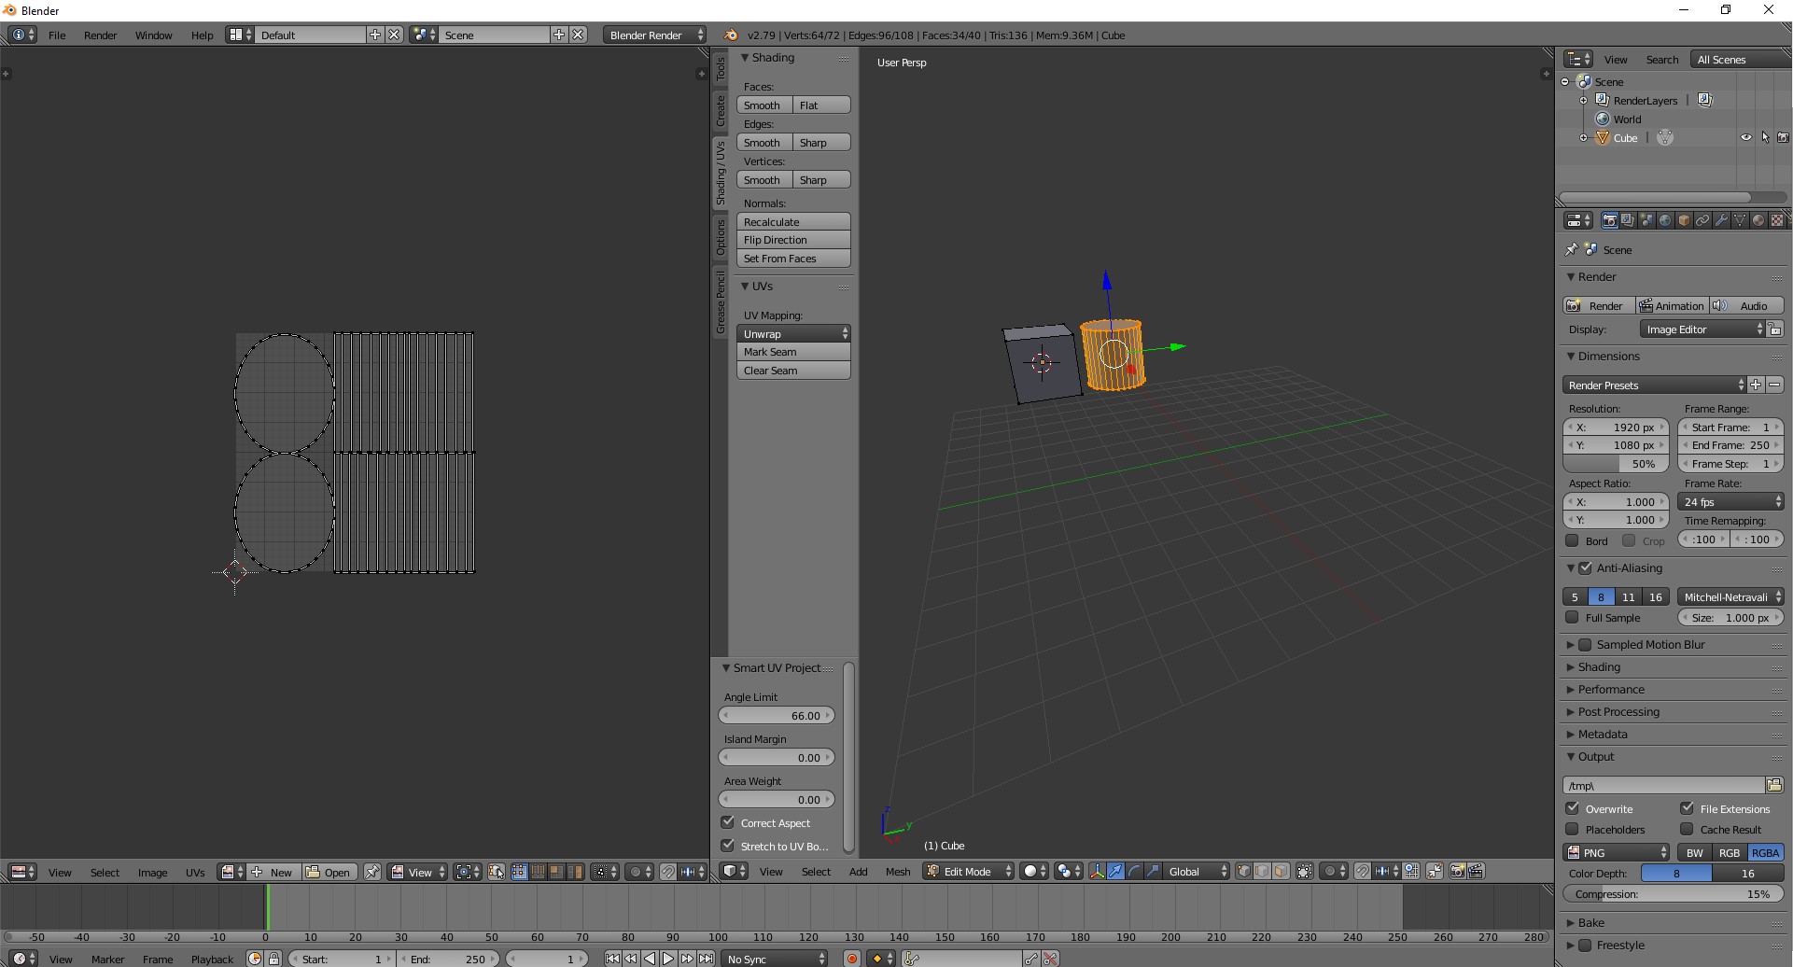Click the Animation render button

click(1673, 305)
